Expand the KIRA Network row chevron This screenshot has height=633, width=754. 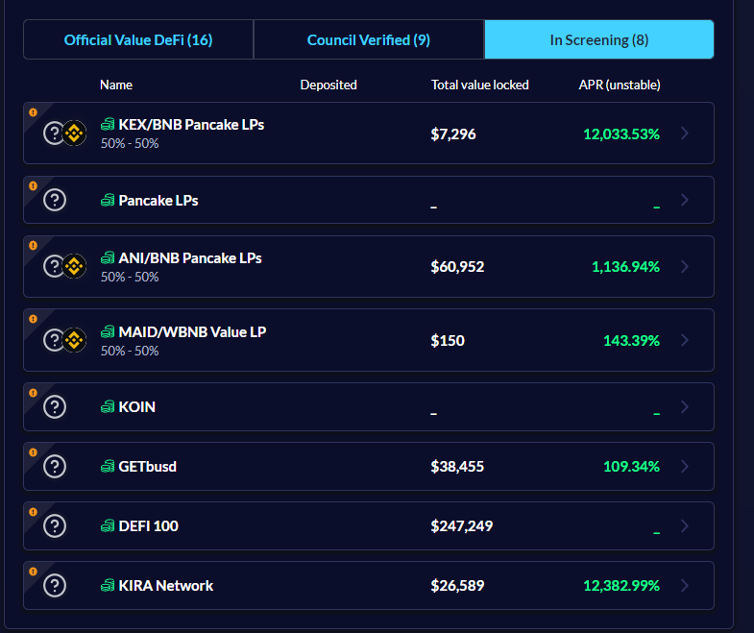coord(685,585)
